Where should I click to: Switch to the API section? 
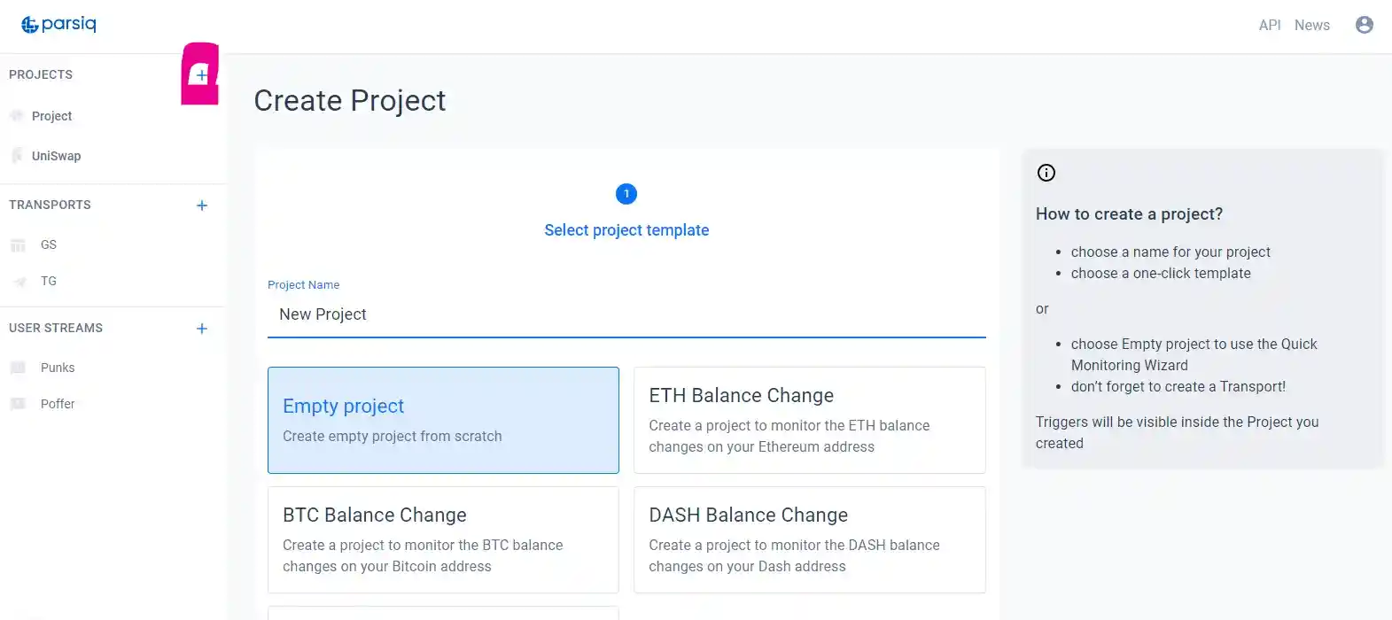(x=1269, y=25)
